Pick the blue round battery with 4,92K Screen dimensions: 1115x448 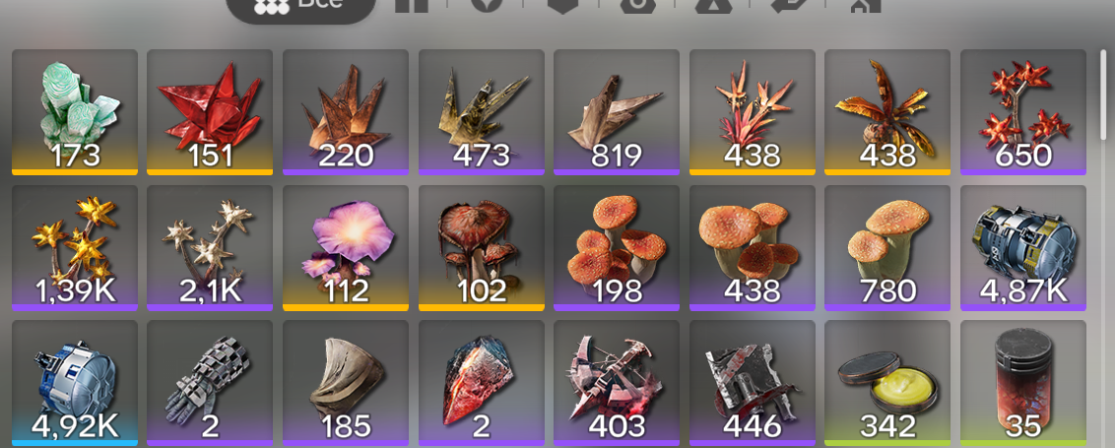click(x=75, y=384)
